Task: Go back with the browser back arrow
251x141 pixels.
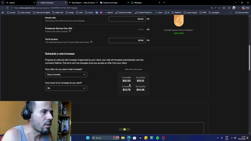Action: [3, 8]
